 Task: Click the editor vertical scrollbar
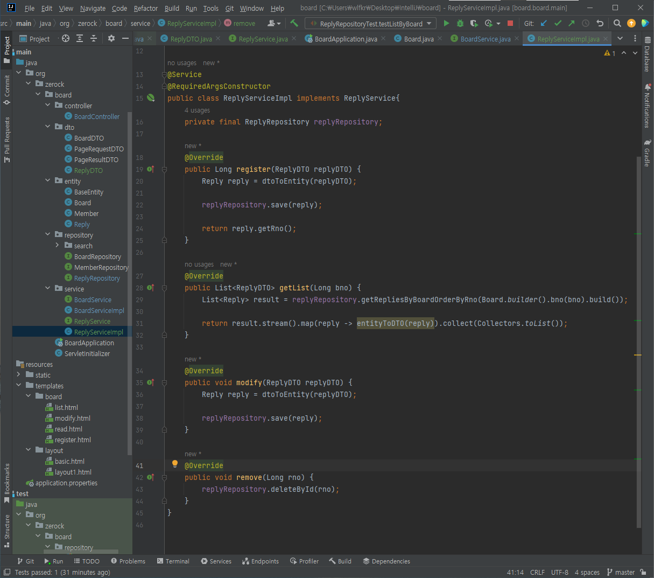[x=638, y=342]
